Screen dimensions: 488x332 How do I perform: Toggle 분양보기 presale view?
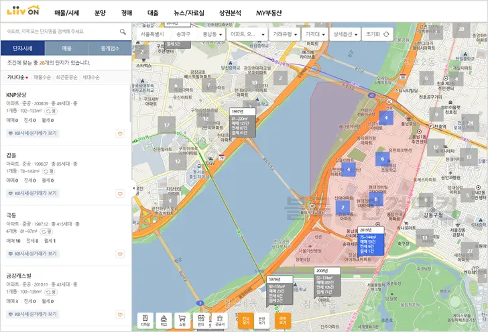coord(263,320)
